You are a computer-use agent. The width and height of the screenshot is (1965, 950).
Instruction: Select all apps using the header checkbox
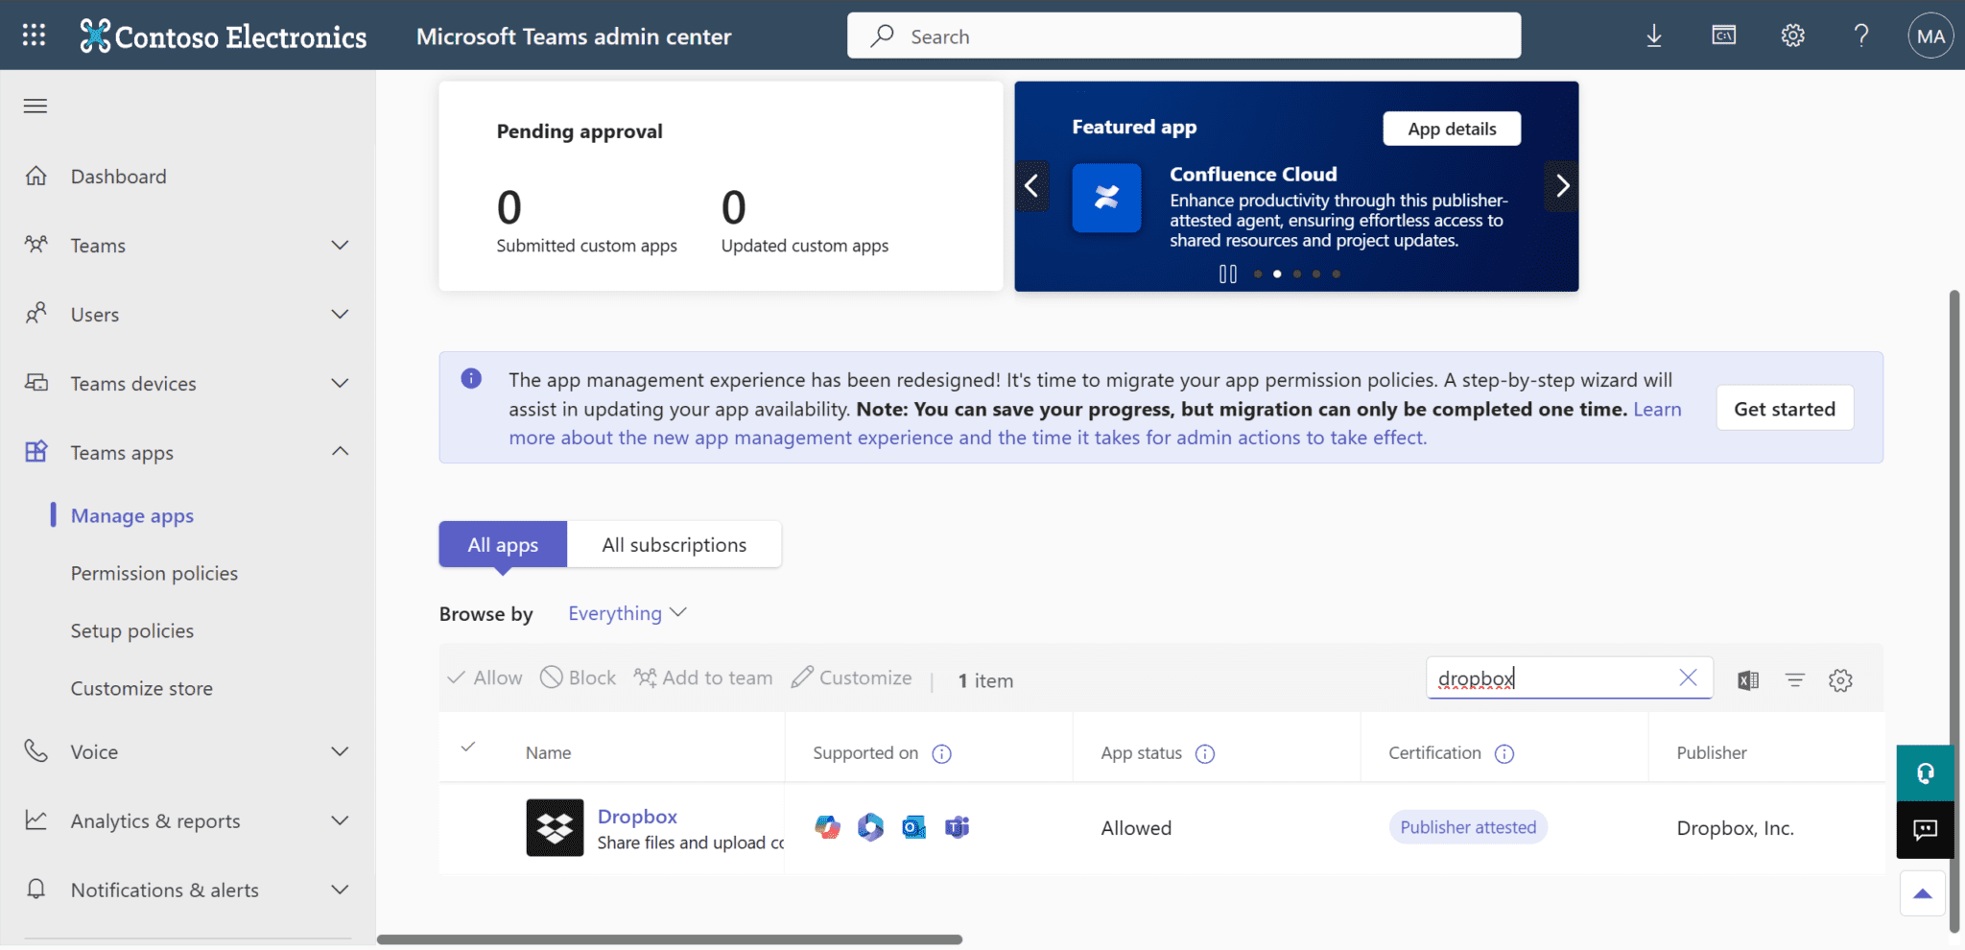coord(468,746)
